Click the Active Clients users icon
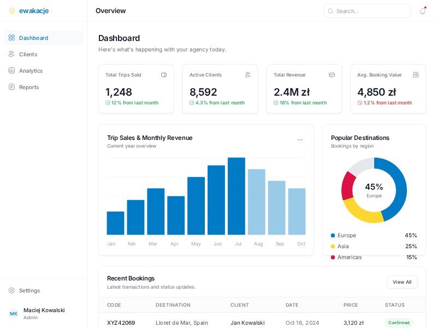 click(x=248, y=75)
